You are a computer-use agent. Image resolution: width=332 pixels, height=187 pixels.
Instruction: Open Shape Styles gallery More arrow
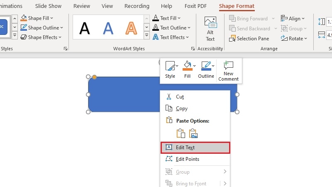click(15, 35)
